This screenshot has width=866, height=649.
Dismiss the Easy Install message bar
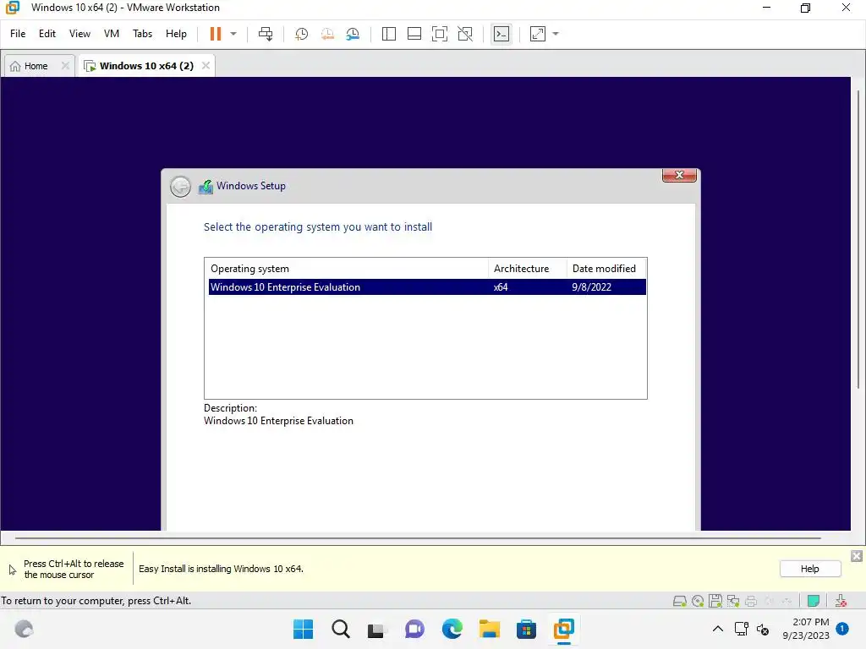click(x=856, y=556)
